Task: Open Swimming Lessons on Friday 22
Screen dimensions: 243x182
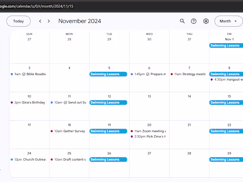Action: (226, 131)
